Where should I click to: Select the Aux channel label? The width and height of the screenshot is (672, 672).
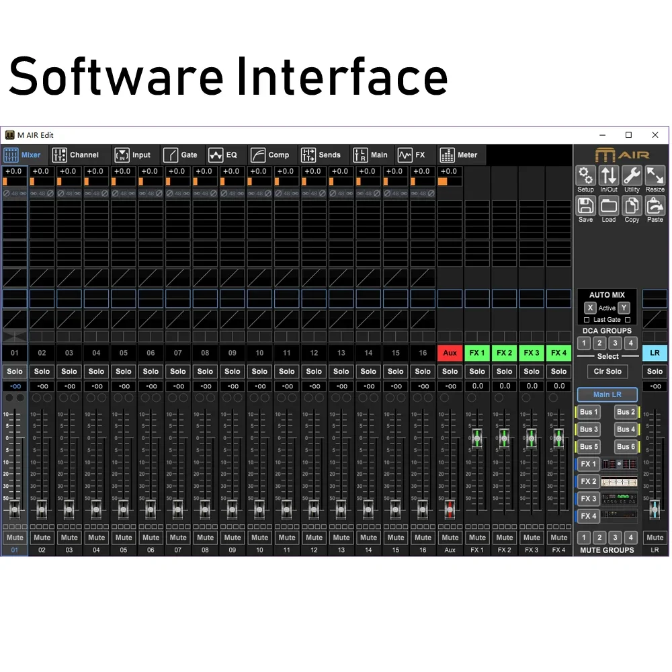click(x=450, y=353)
